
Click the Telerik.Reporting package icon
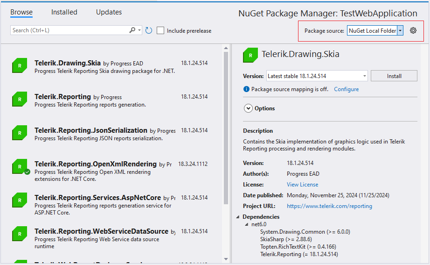tap(20, 100)
